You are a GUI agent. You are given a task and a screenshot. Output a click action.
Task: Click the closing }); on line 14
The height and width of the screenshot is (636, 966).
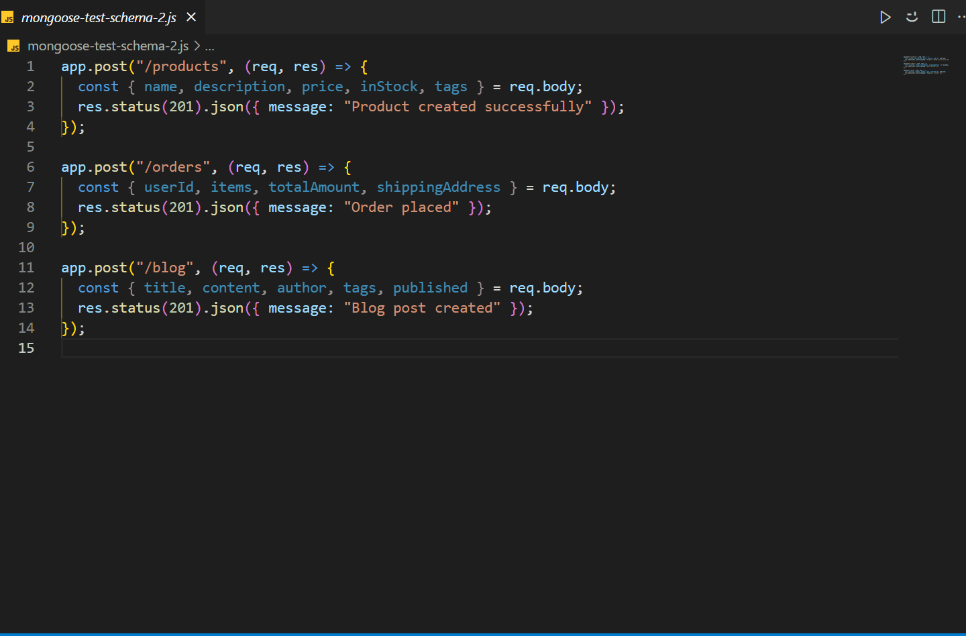pyautogui.click(x=73, y=328)
